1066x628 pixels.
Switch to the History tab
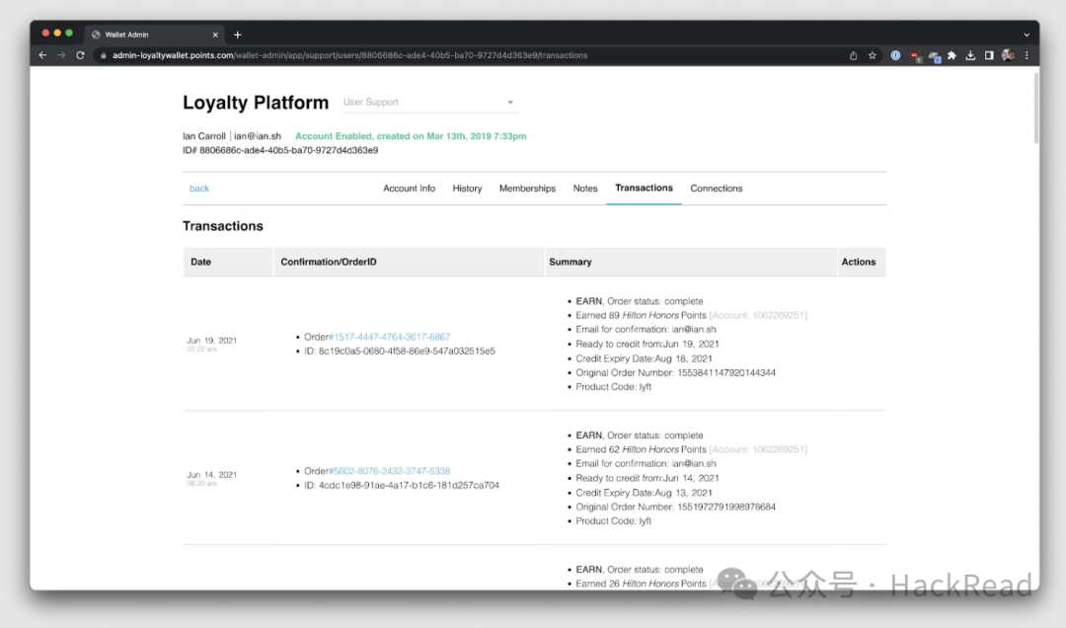[467, 189]
